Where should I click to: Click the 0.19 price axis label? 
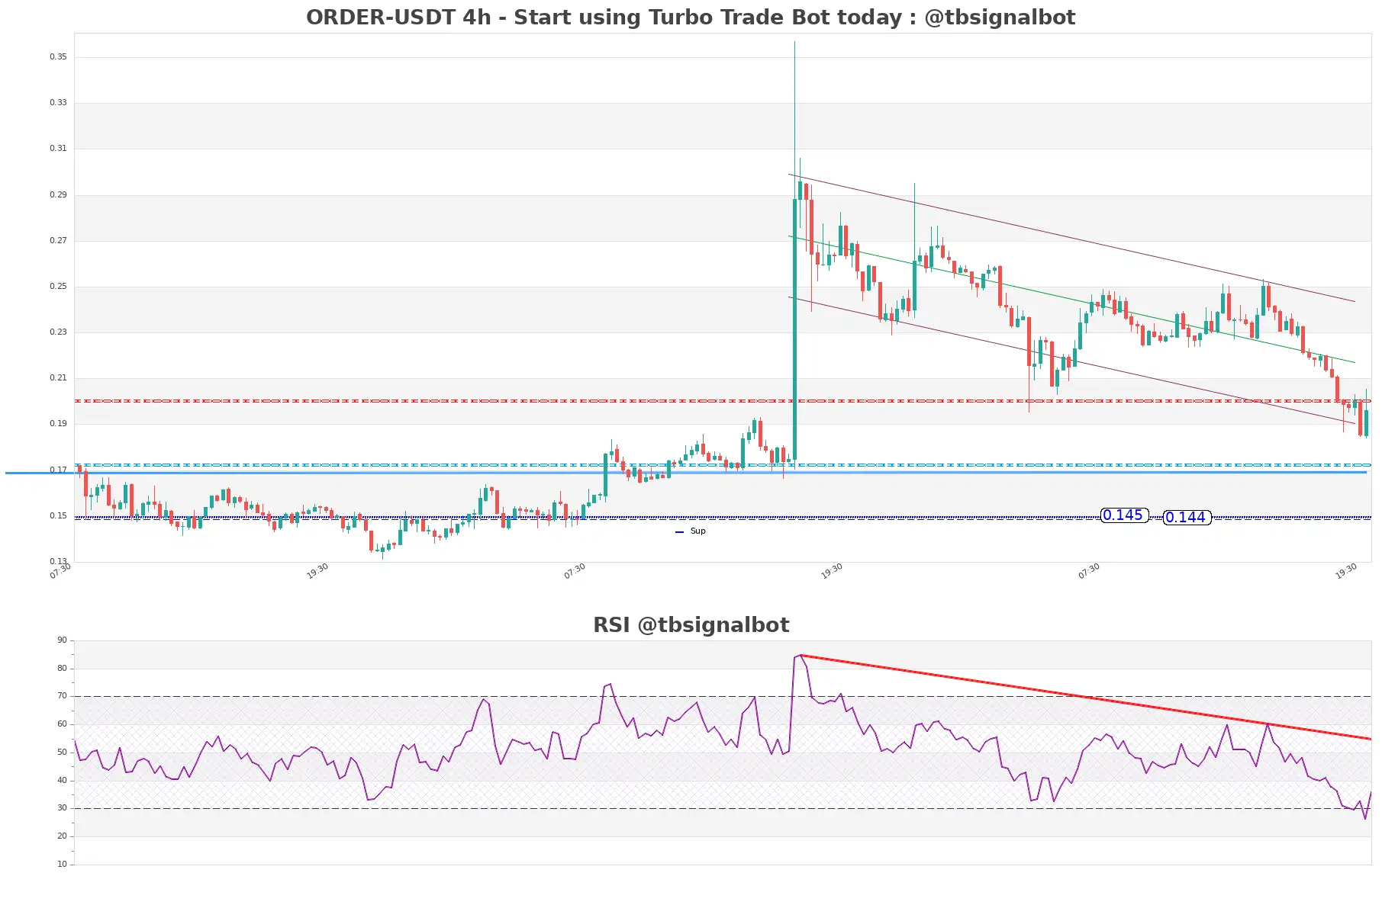[x=58, y=423]
